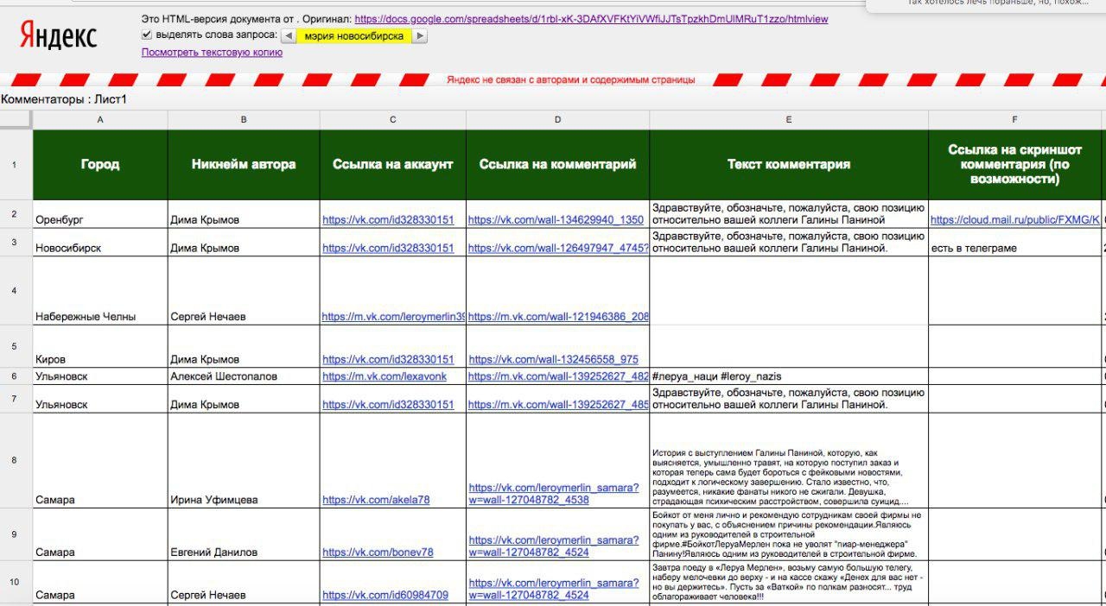The image size is (1106, 606).
Task: Click the Набережные Челны cell
Action: pos(100,291)
